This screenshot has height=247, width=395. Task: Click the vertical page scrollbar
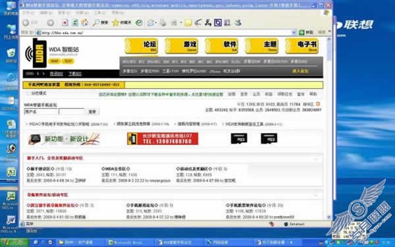329,128
